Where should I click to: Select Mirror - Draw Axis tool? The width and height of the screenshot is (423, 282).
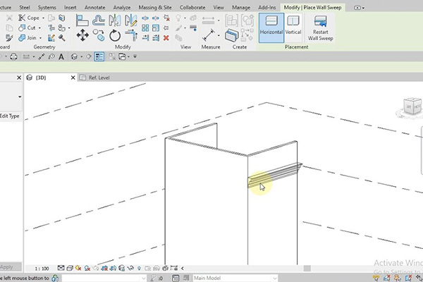131,20
